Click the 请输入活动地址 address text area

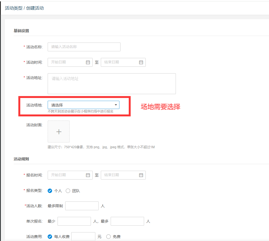point(112,84)
